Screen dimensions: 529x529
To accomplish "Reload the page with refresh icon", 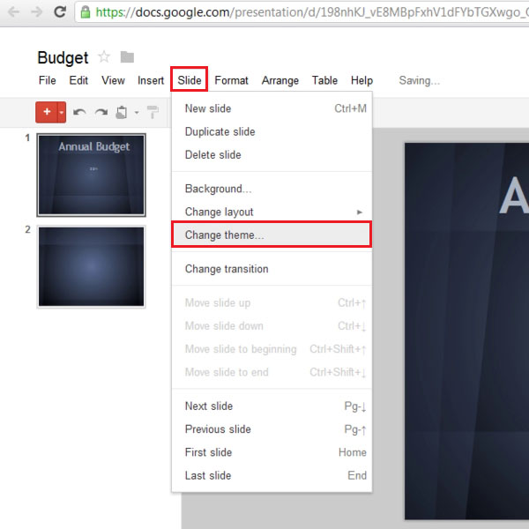I will tap(60, 11).
